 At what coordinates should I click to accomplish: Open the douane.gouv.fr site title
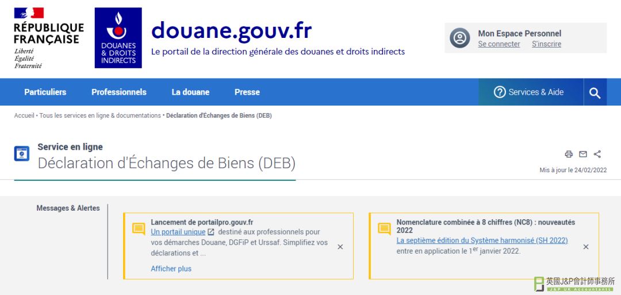pyautogui.click(x=231, y=30)
